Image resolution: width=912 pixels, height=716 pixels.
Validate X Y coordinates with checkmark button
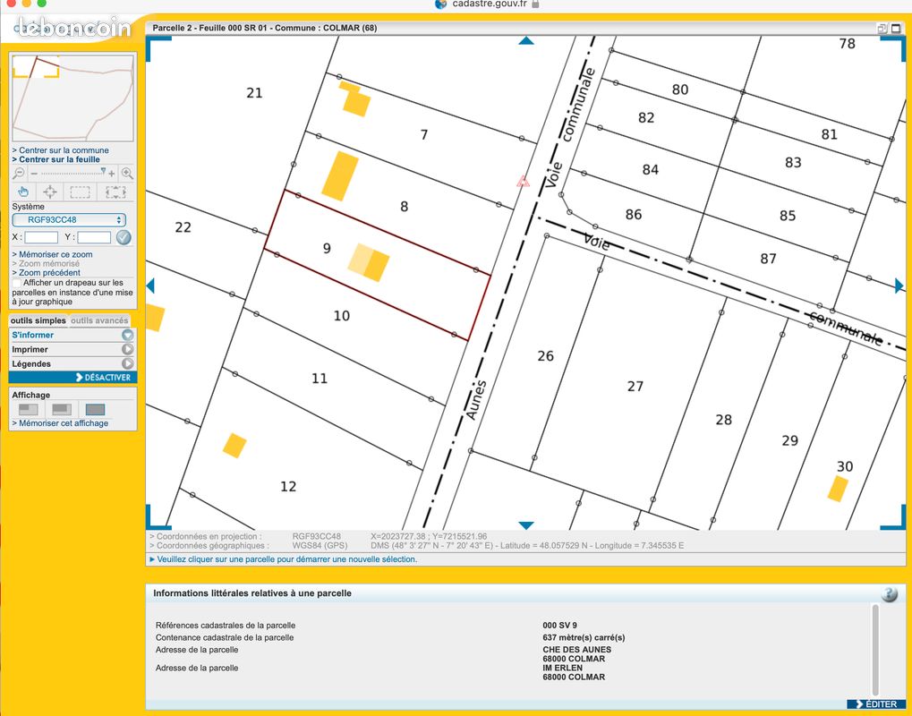(x=124, y=237)
